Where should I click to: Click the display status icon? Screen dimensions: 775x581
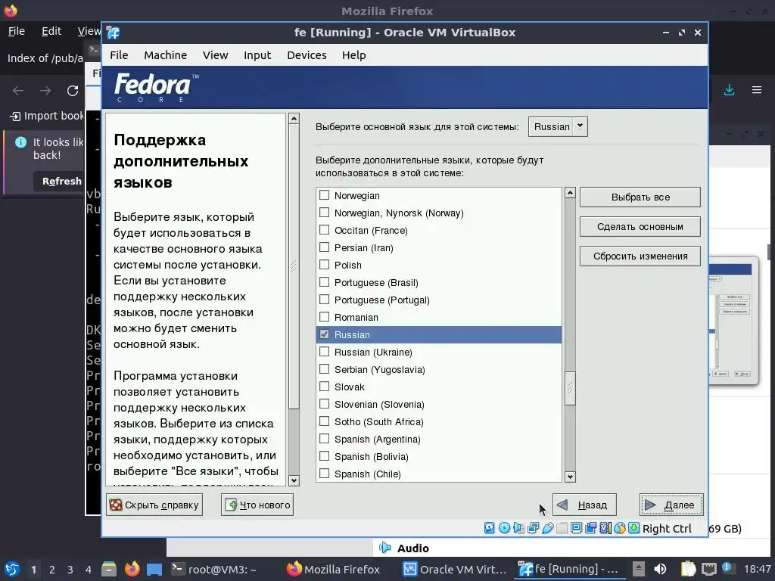[576, 527]
